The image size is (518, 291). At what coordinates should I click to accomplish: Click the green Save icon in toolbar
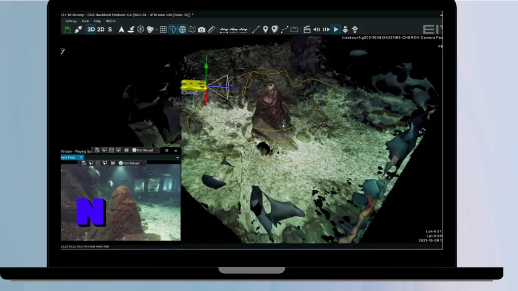67,30
